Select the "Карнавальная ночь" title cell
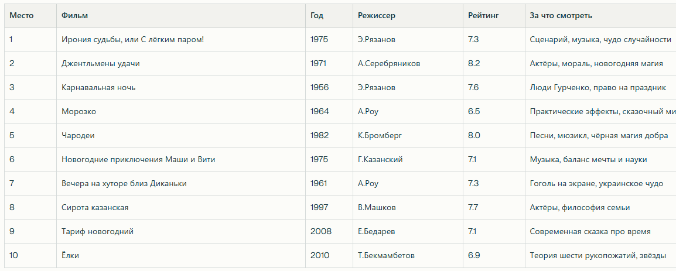The image size is (676, 271). pyautogui.click(x=98, y=87)
